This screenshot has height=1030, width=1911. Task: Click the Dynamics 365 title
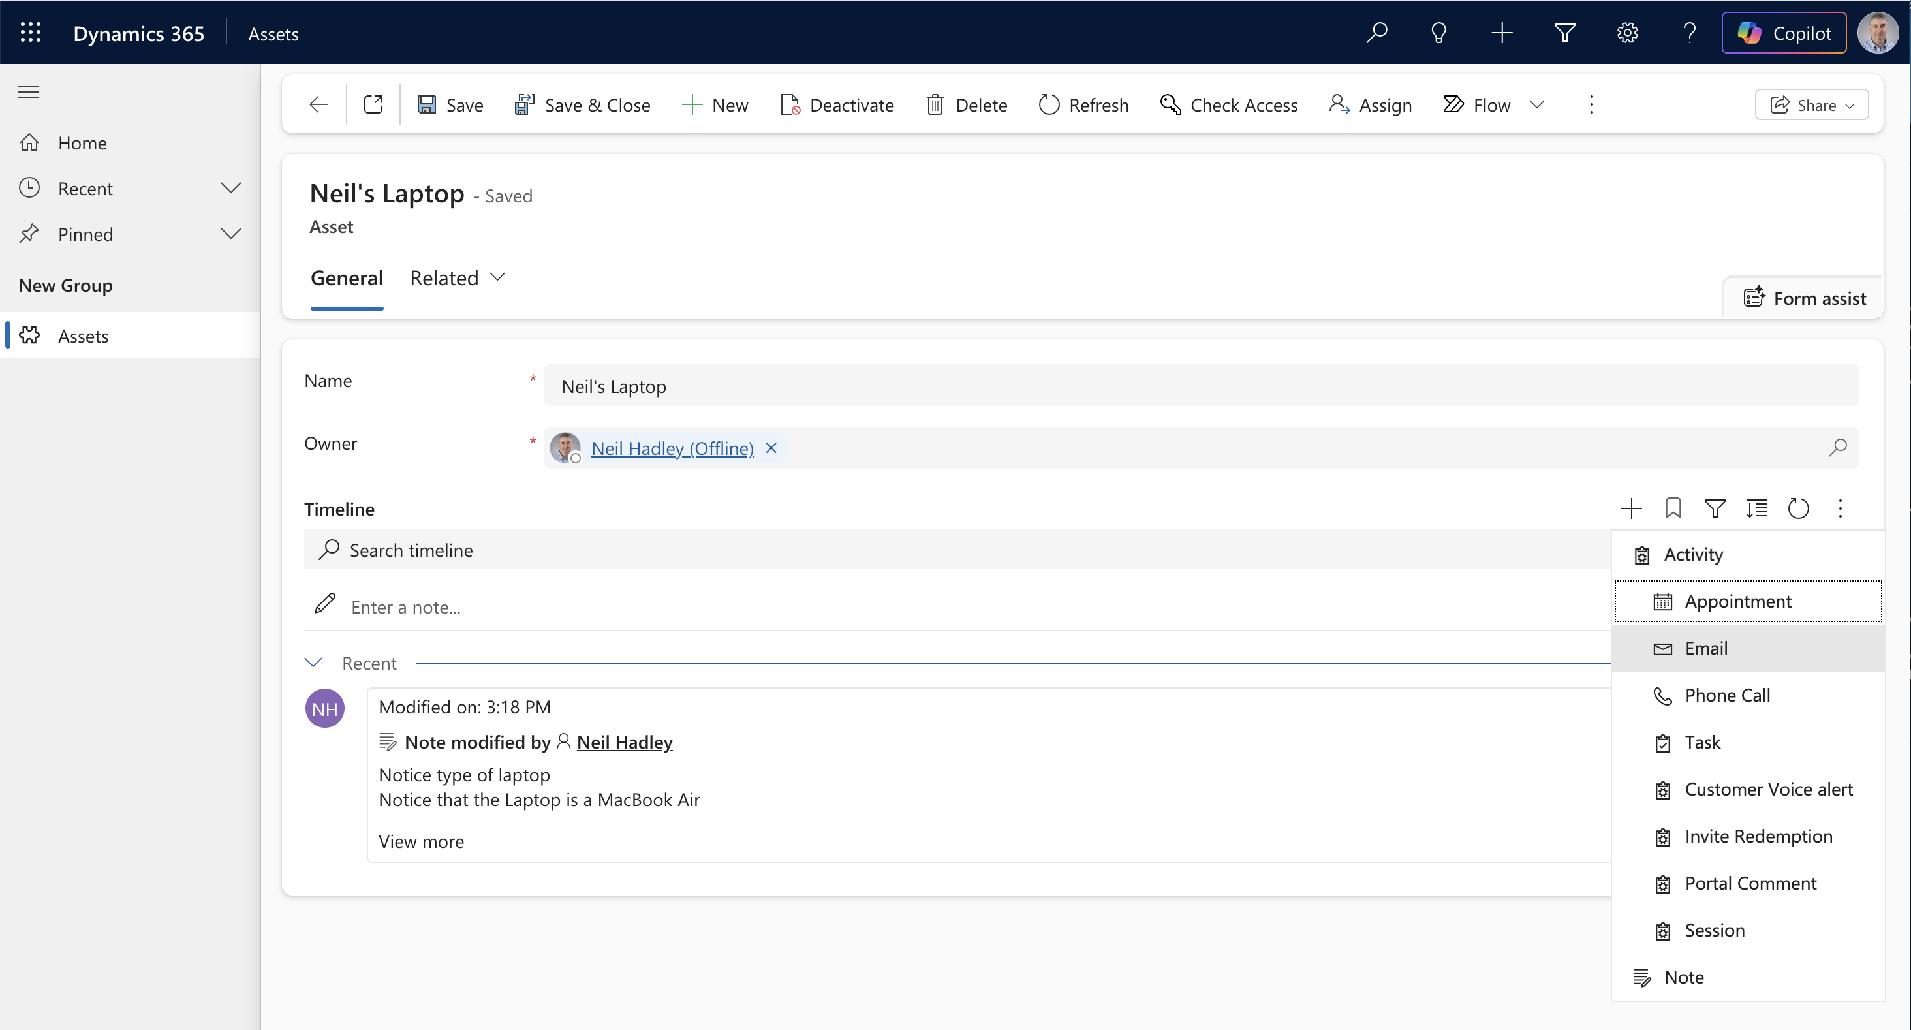click(138, 33)
